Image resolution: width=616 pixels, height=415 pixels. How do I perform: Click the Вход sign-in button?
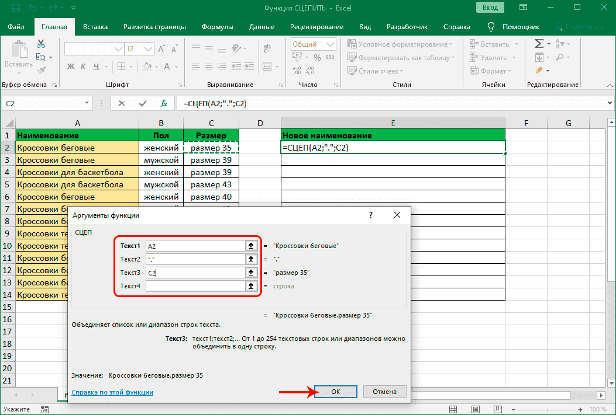(490, 8)
